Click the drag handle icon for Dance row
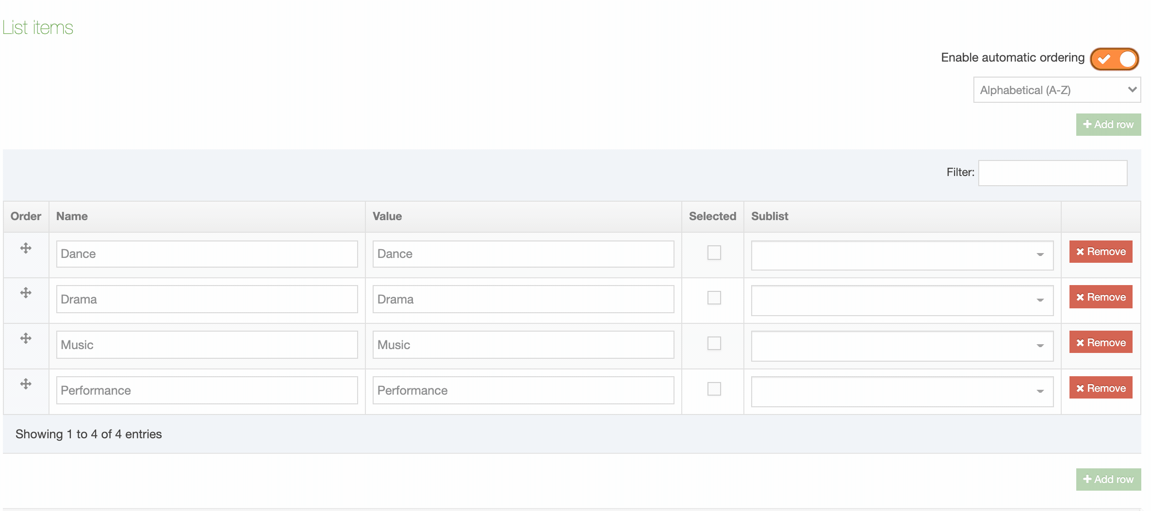The image size is (1151, 511). (26, 248)
